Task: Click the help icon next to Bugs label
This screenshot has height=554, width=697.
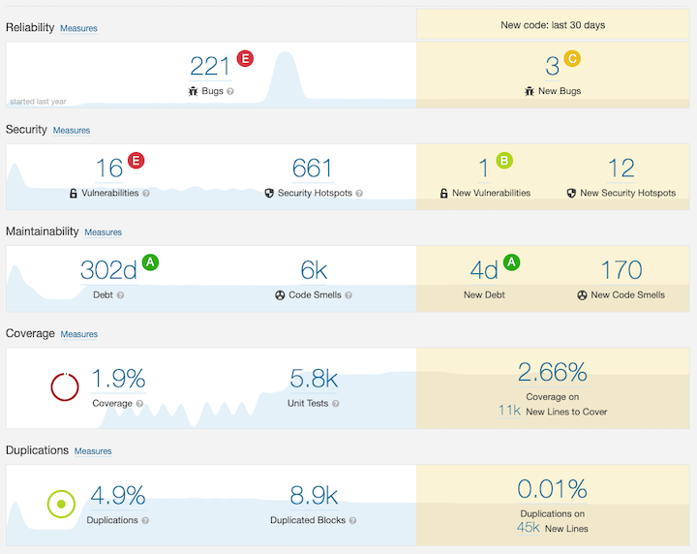Action: 230,91
